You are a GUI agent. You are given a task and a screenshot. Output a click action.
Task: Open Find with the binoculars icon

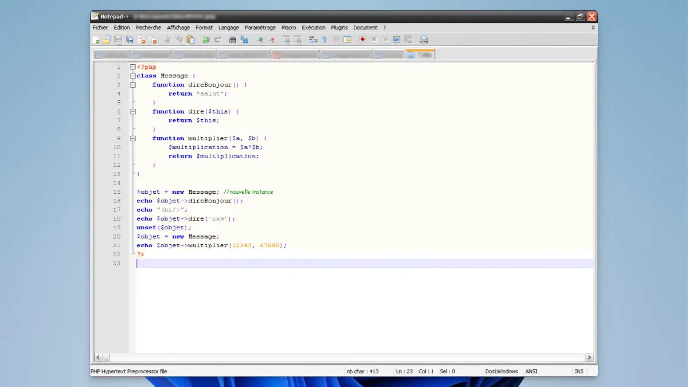click(233, 40)
